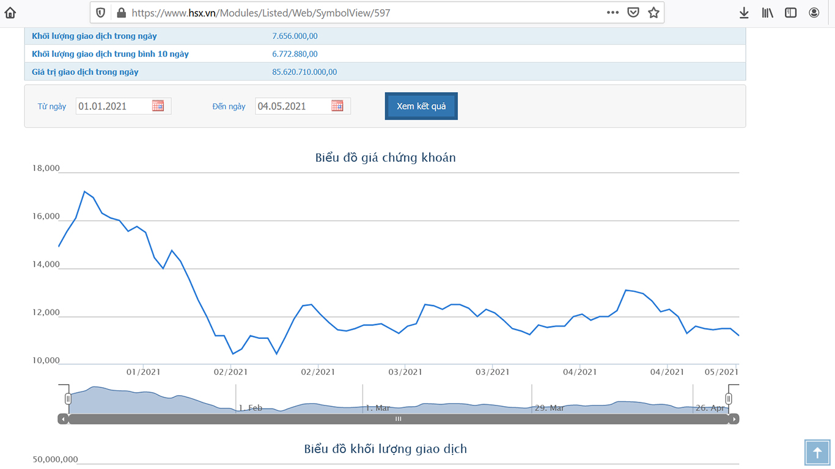Click the padlock site security icon

[x=120, y=13]
